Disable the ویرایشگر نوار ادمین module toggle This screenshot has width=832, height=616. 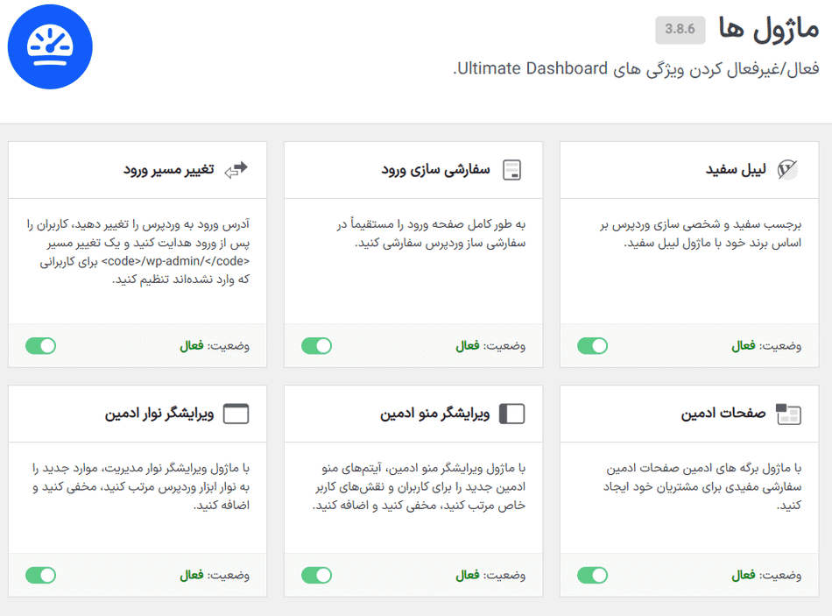point(41,575)
